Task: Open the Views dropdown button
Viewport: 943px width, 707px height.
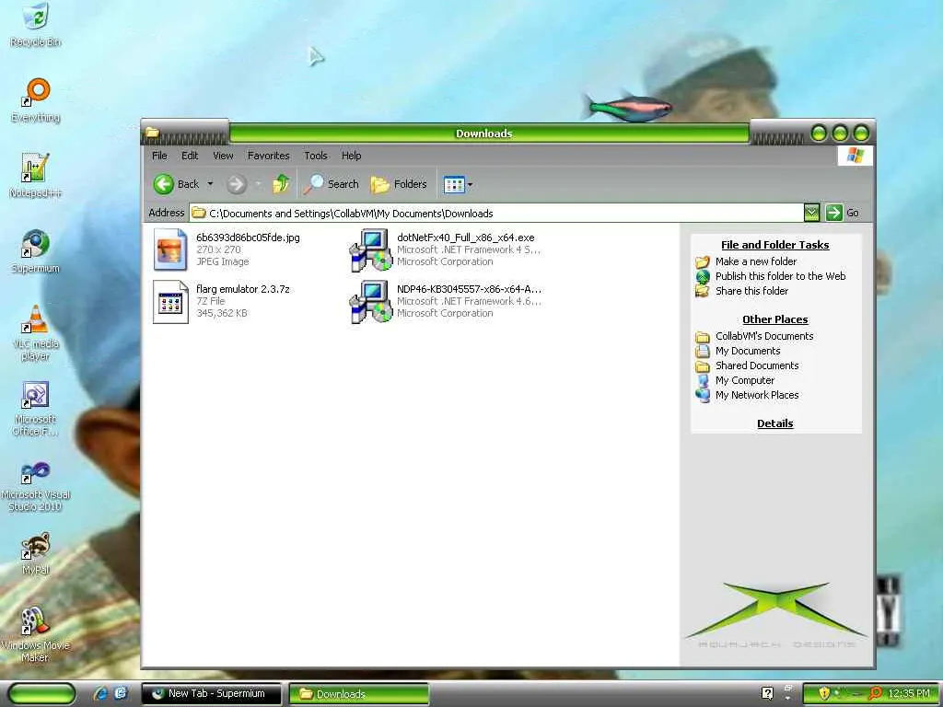Action: click(x=458, y=184)
